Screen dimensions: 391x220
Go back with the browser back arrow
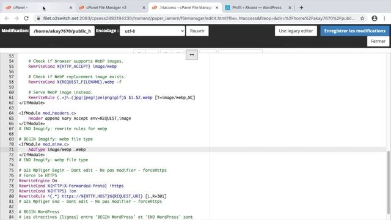coord(7,18)
